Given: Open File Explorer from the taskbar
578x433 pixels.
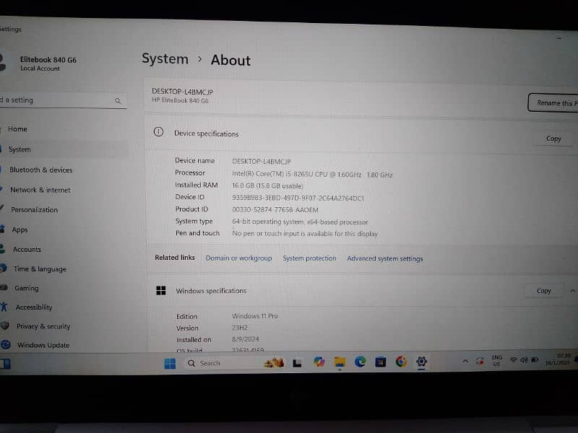Looking at the screenshot, I should pos(340,362).
